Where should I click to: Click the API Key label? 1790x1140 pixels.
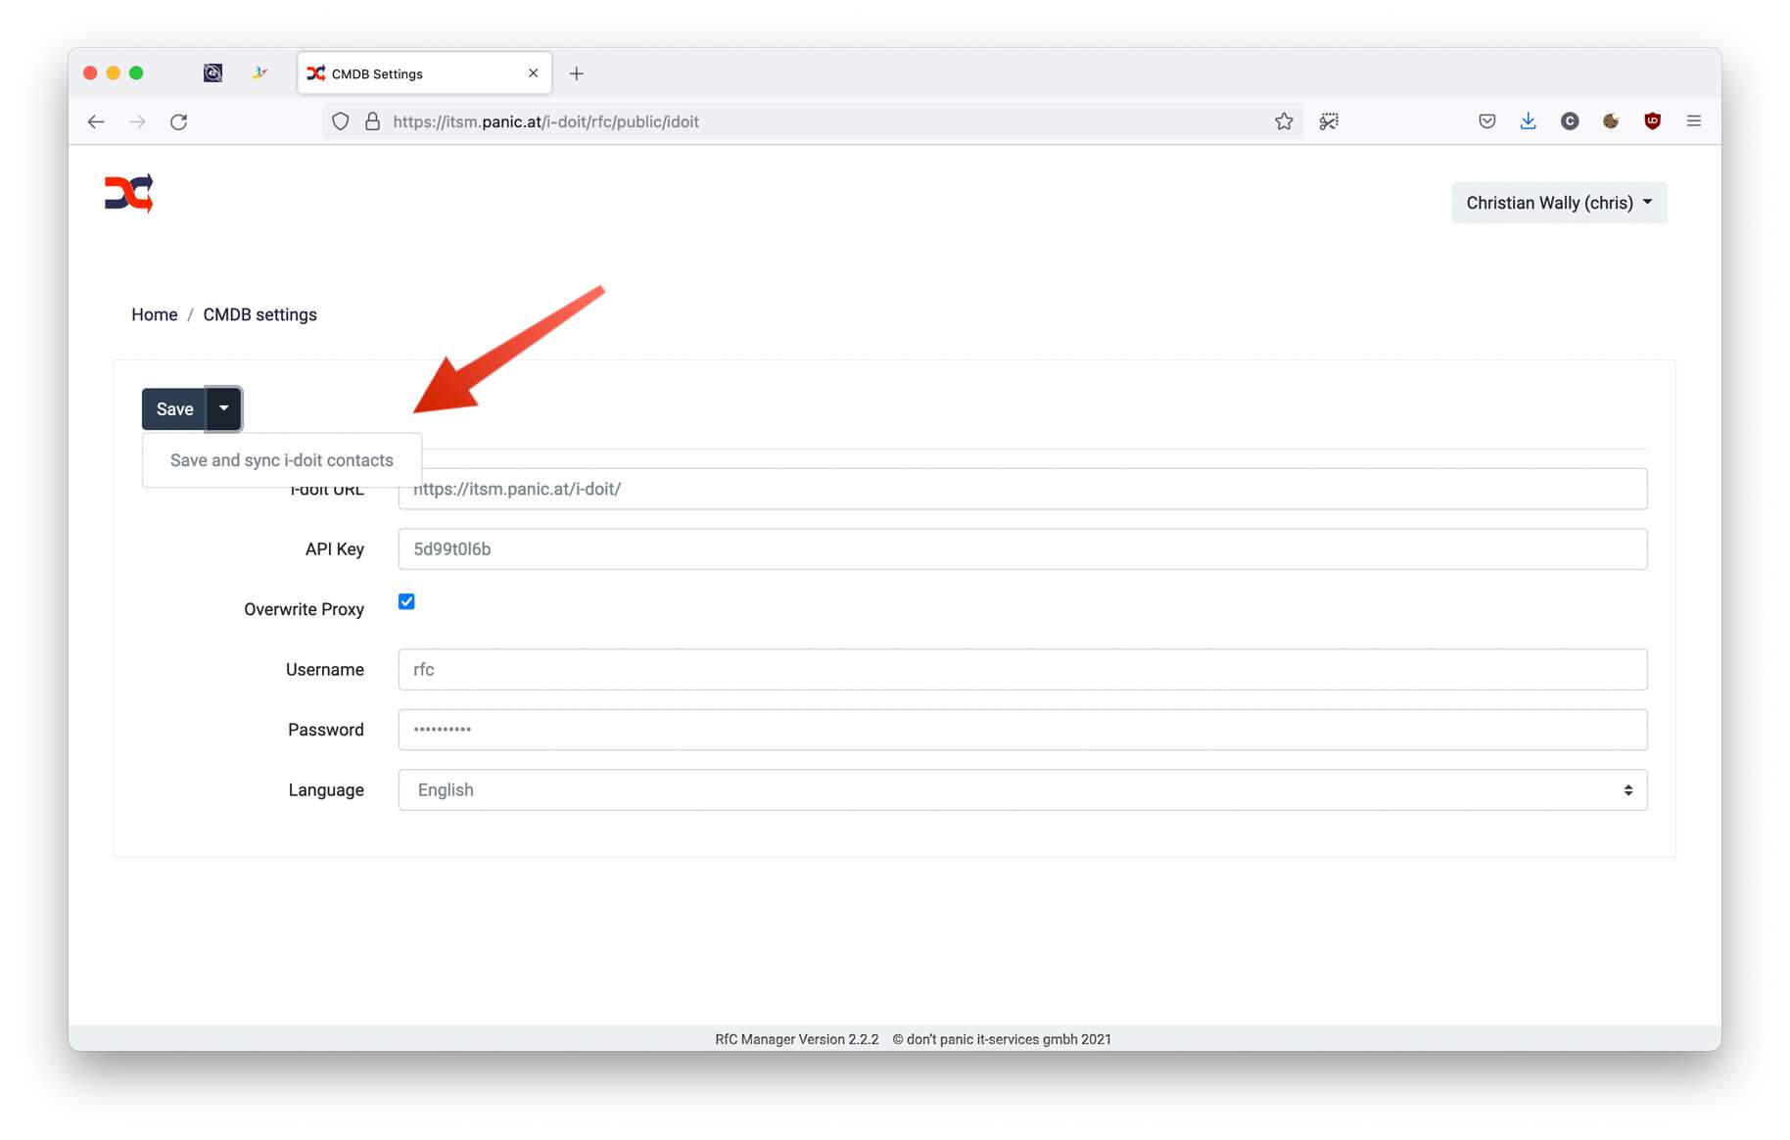pyautogui.click(x=335, y=549)
